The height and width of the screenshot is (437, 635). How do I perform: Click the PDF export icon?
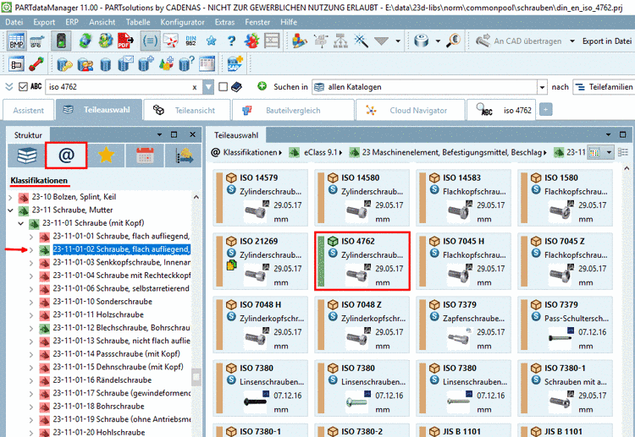pyautogui.click(x=125, y=41)
